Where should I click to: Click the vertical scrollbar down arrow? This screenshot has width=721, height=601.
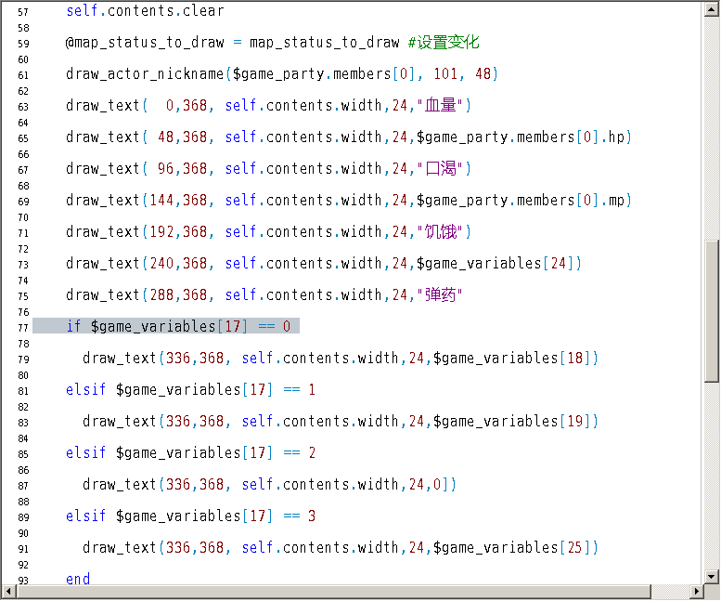[712, 577]
